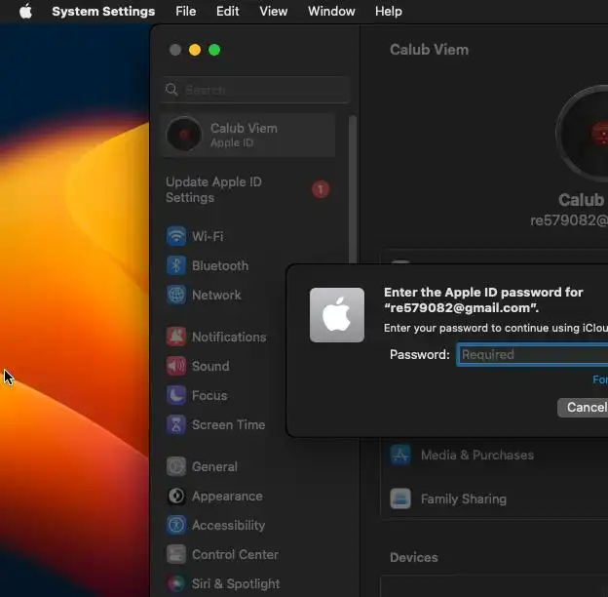Open the Help menu
608x597 pixels.
pos(389,12)
